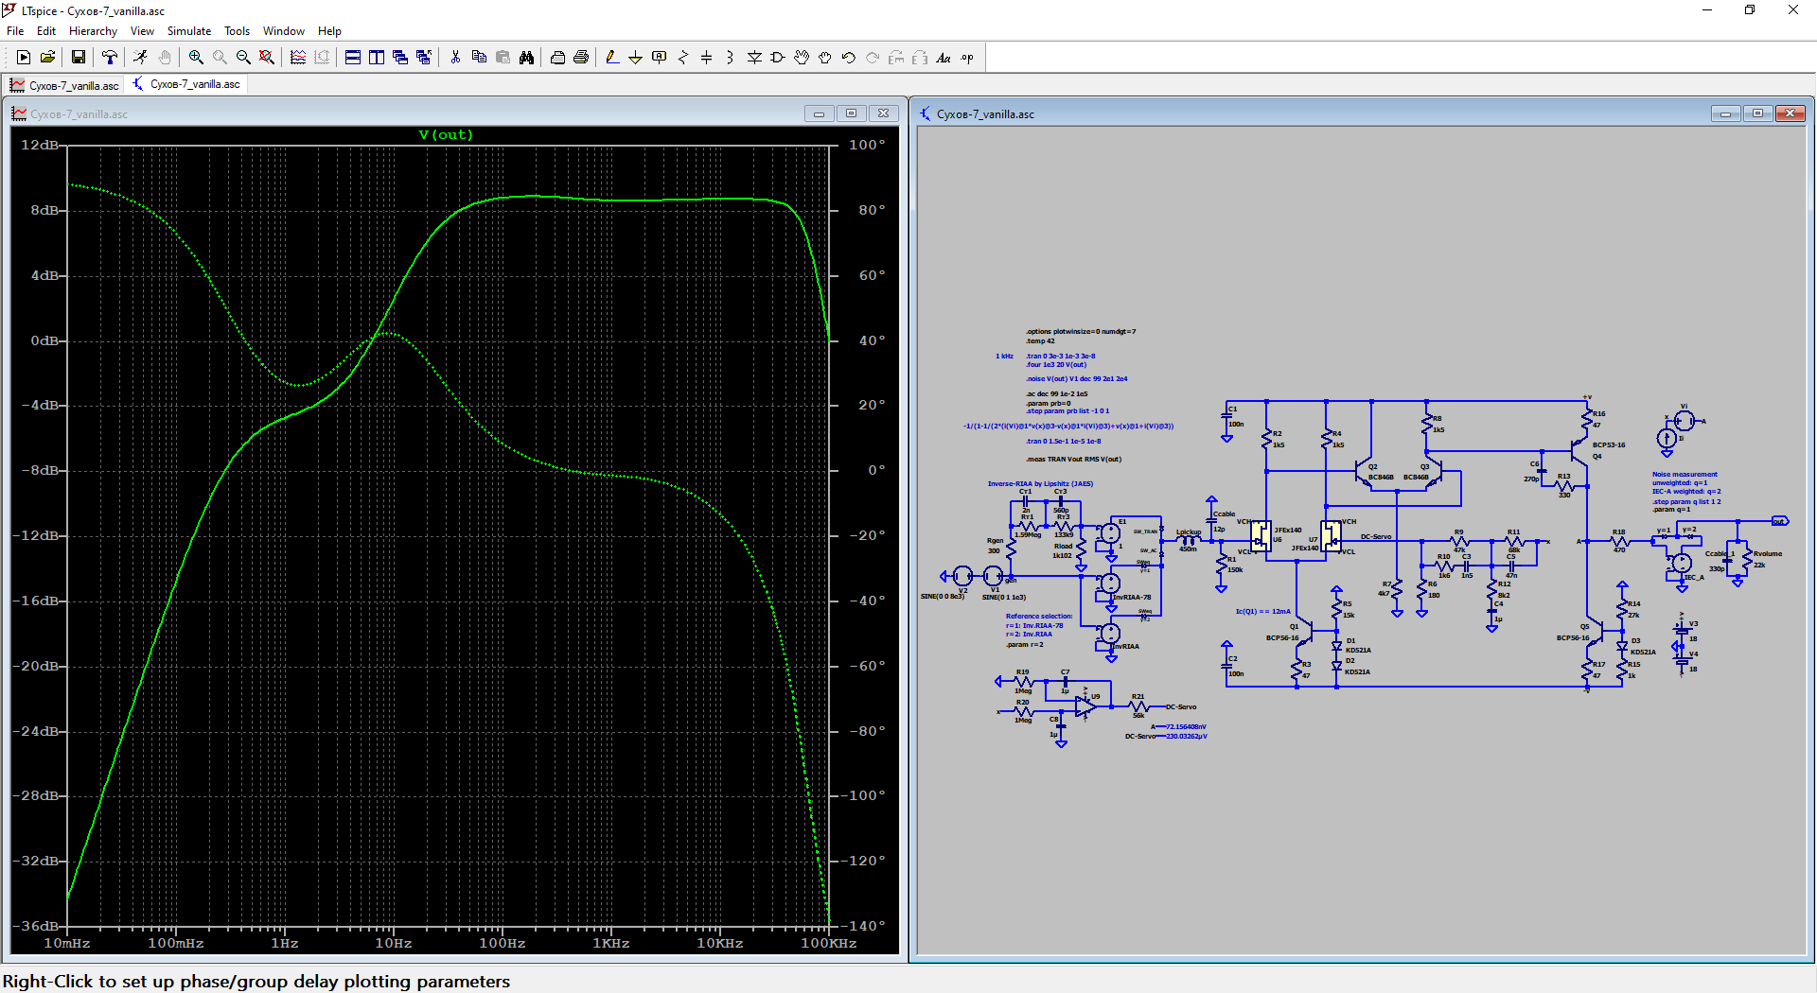The width and height of the screenshot is (1817, 993).
Task: Choose the diode placement tool
Action: [x=754, y=58]
